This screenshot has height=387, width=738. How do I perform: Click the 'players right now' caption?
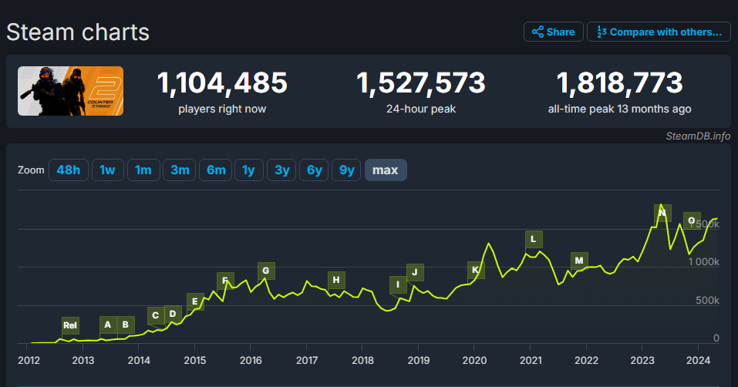click(222, 109)
